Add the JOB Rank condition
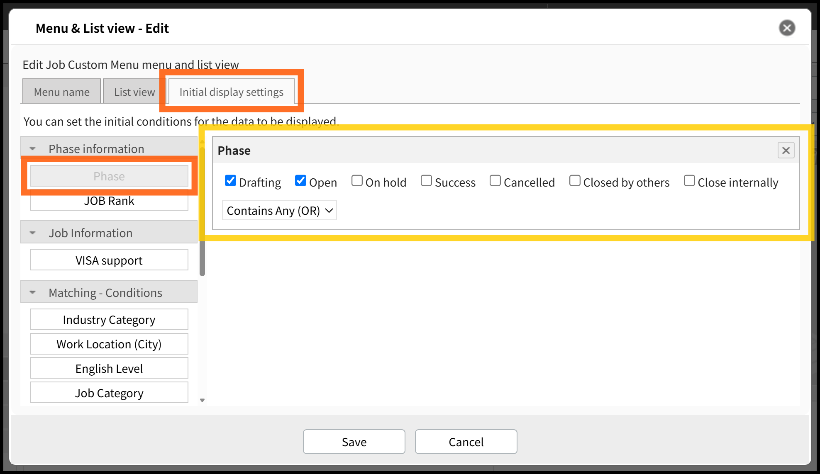The width and height of the screenshot is (820, 474). pos(109,201)
